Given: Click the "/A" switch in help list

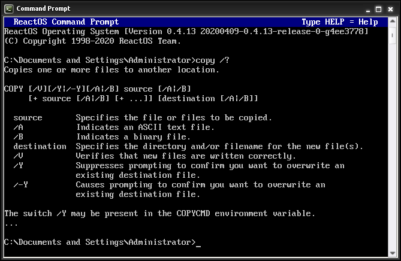Looking at the screenshot, I should coord(19,127).
